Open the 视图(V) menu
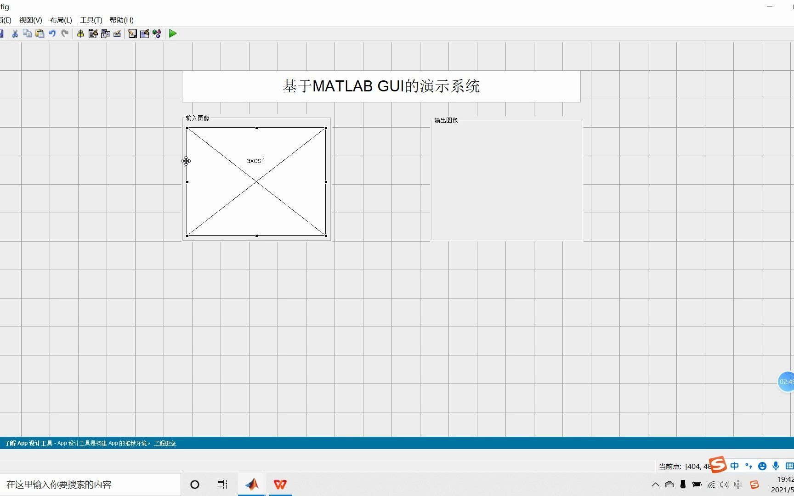The height and width of the screenshot is (496, 794). pyautogui.click(x=30, y=20)
